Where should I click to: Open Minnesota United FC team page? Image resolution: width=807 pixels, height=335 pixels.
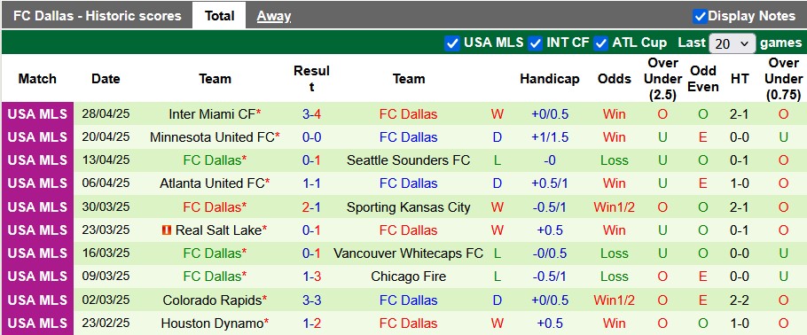[x=212, y=137]
